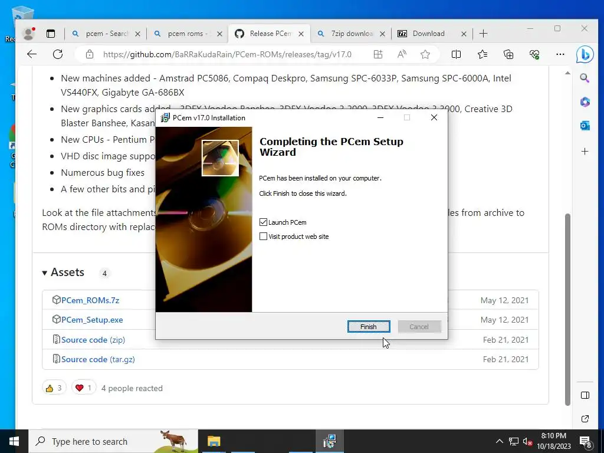
Task: Minimize the PCem Installation dialog
Action: click(x=380, y=118)
